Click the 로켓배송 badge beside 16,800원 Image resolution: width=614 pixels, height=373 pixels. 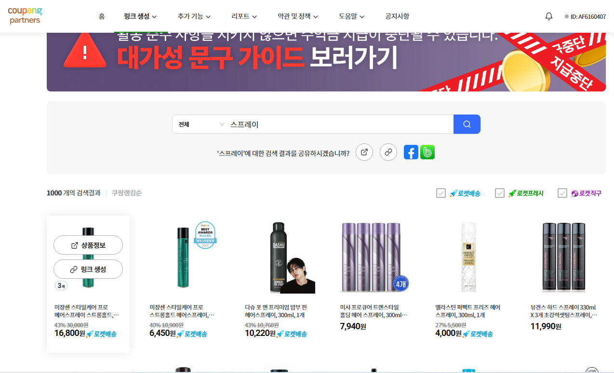[x=101, y=334]
